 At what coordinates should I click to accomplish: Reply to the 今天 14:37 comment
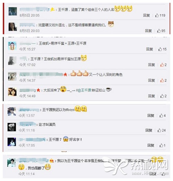click(x=152, y=80)
